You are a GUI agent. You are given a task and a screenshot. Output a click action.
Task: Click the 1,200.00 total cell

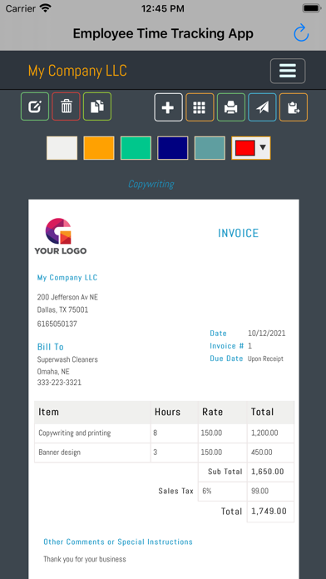[x=270, y=433]
